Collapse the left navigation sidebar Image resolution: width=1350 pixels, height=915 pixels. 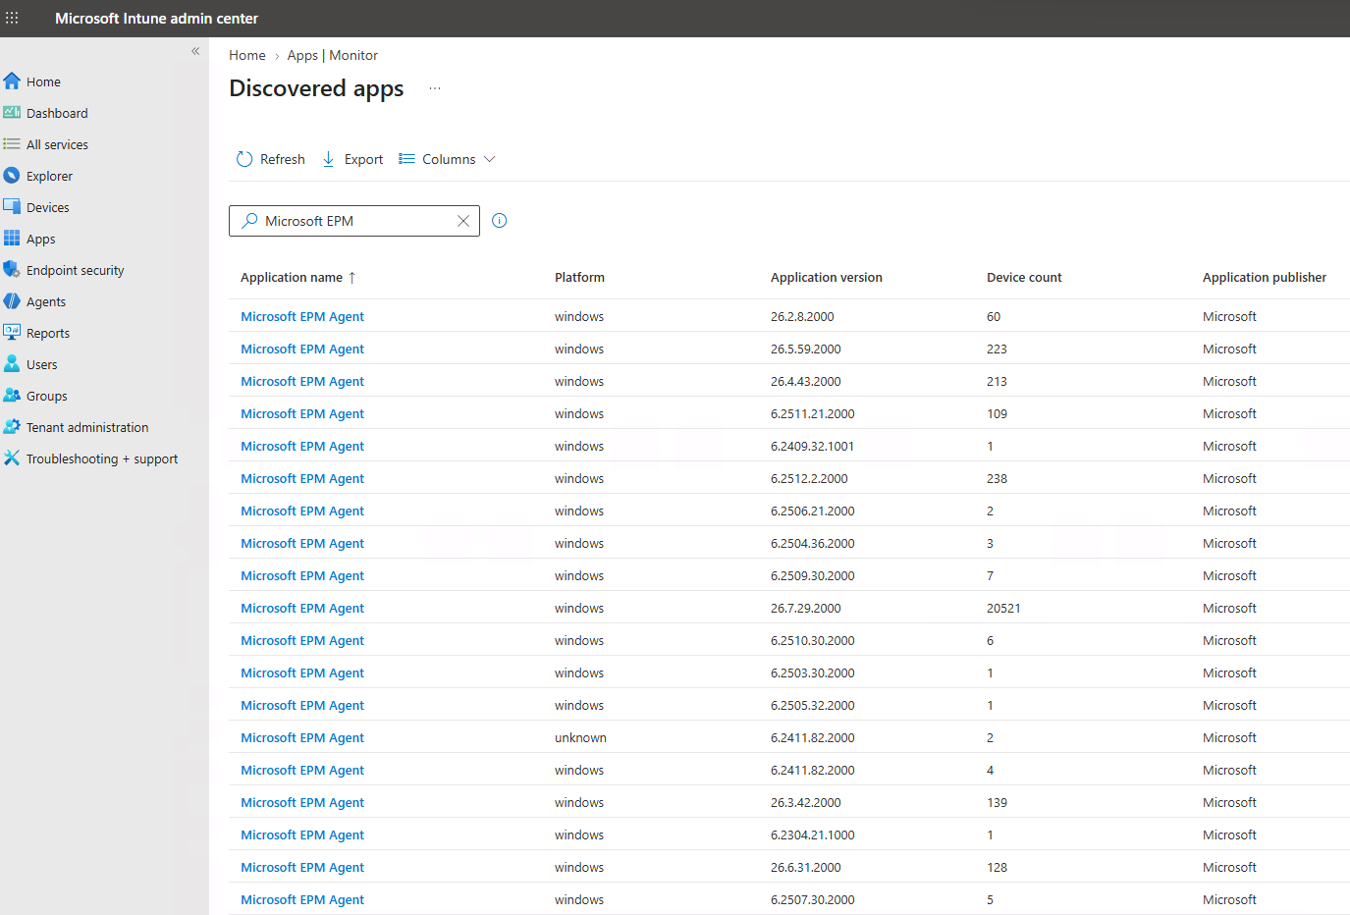[x=195, y=51]
